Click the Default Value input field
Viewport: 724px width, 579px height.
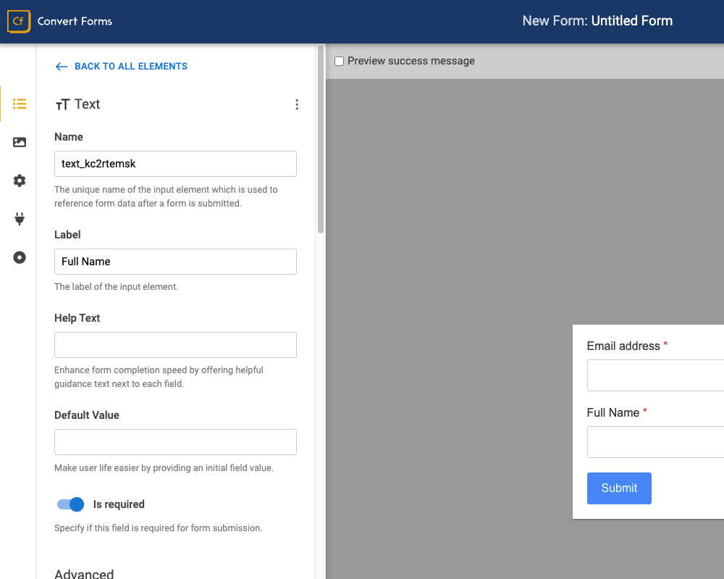[175, 442]
